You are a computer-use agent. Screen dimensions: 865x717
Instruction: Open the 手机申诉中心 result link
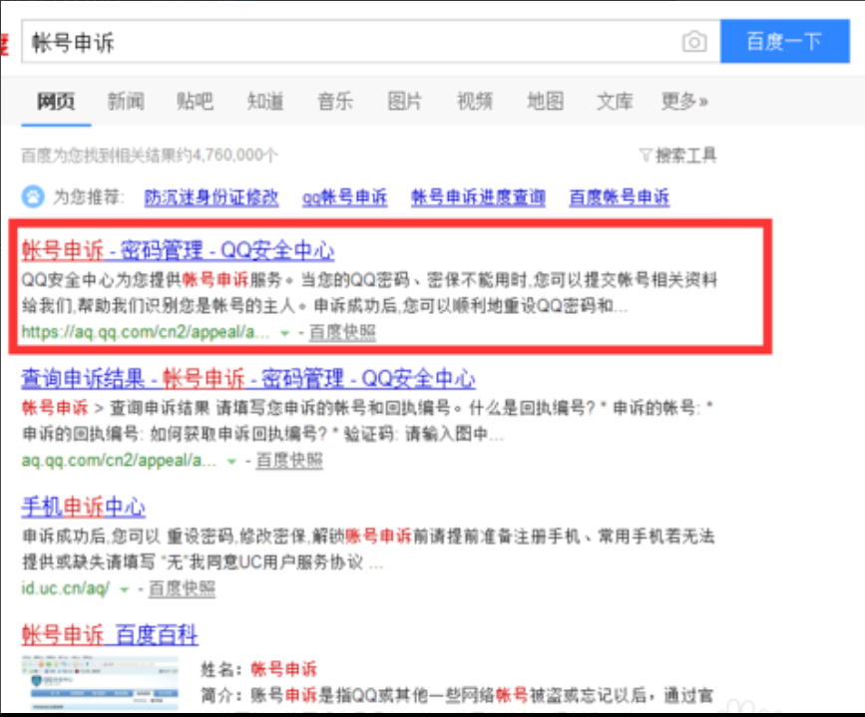tap(82, 508)
